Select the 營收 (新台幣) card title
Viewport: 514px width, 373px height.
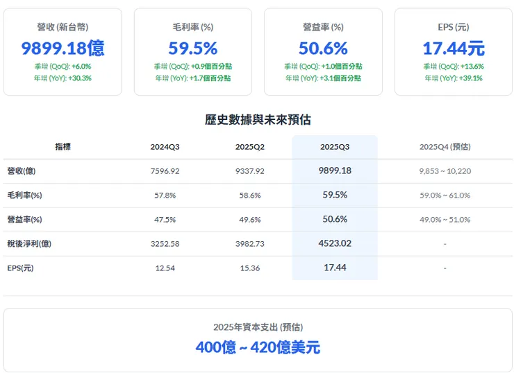pyautogui.click(x=63, y=27)
